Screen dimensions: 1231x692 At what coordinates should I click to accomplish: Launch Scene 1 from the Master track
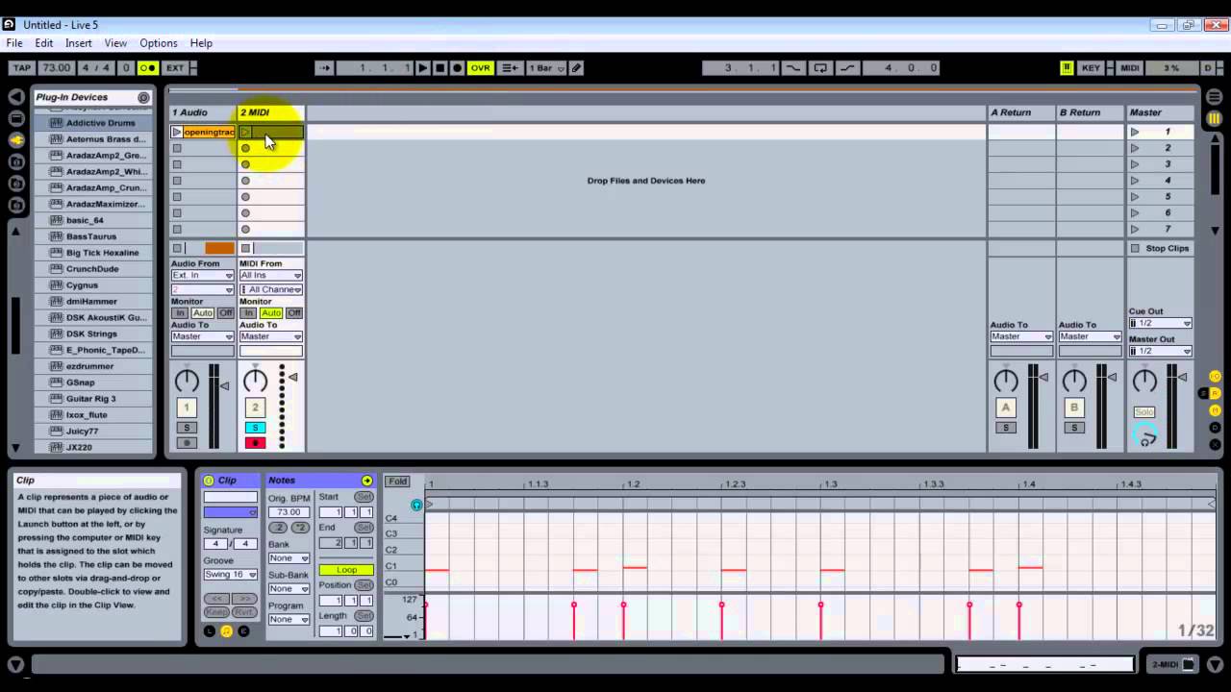pyautogui.click(x=1135, y=132)
